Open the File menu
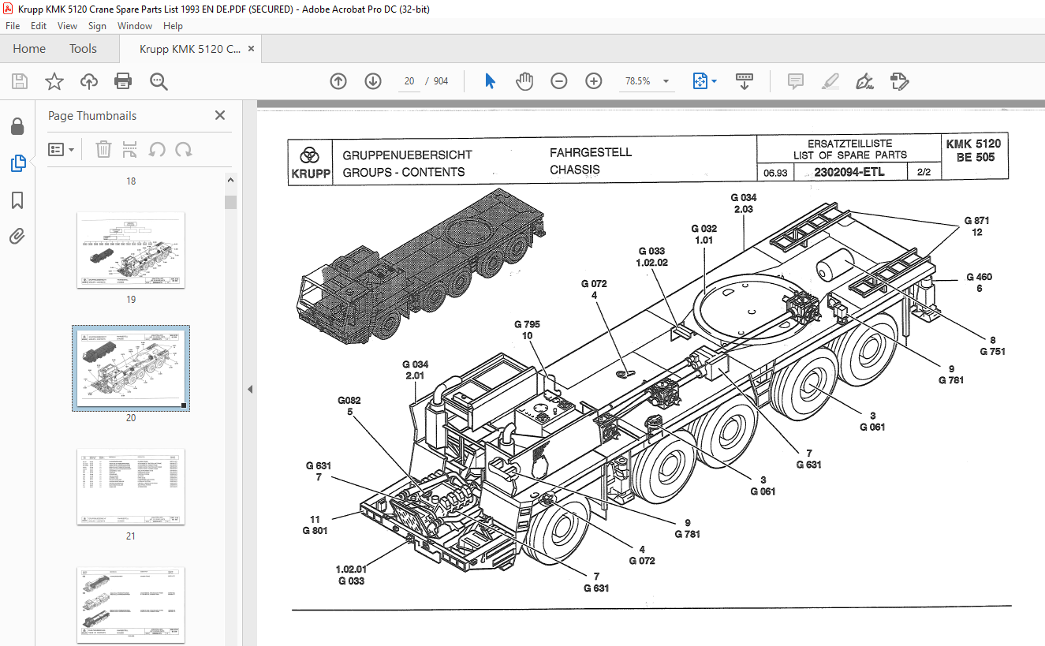 (x=13, y=25)
